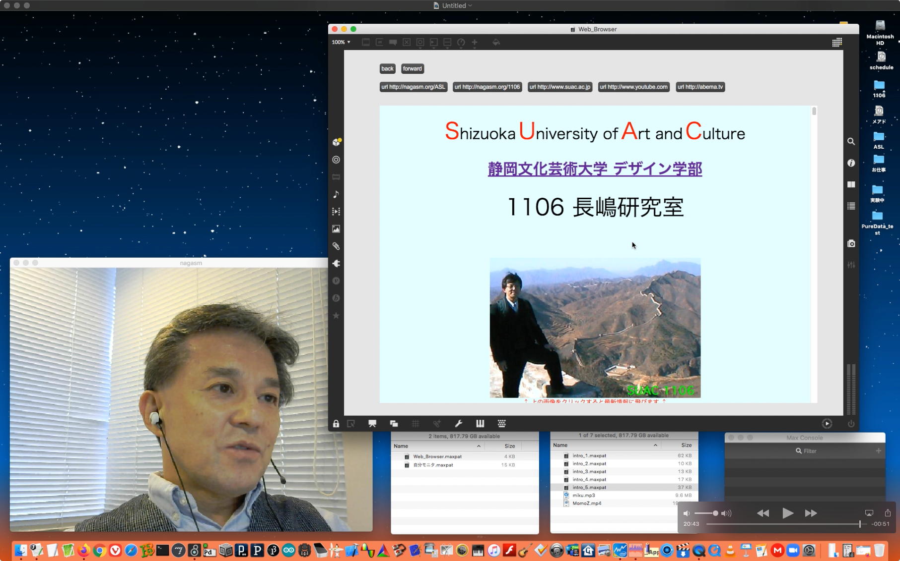Click the play button in media player
Image resolution: width=900 pixels, height=561 pixels.
(787, 513)
